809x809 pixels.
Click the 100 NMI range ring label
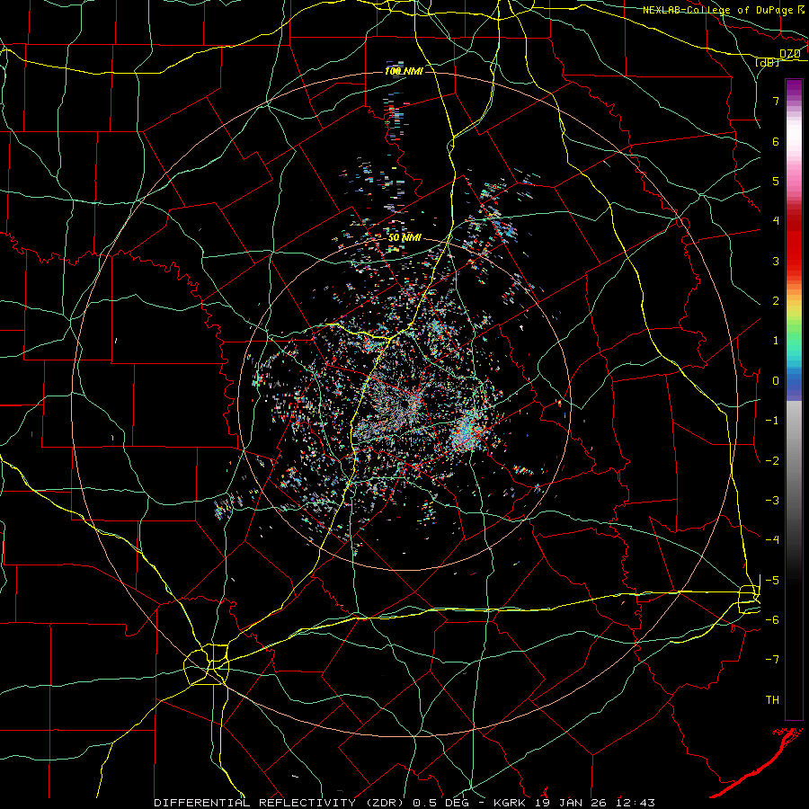tap(404, 71)
